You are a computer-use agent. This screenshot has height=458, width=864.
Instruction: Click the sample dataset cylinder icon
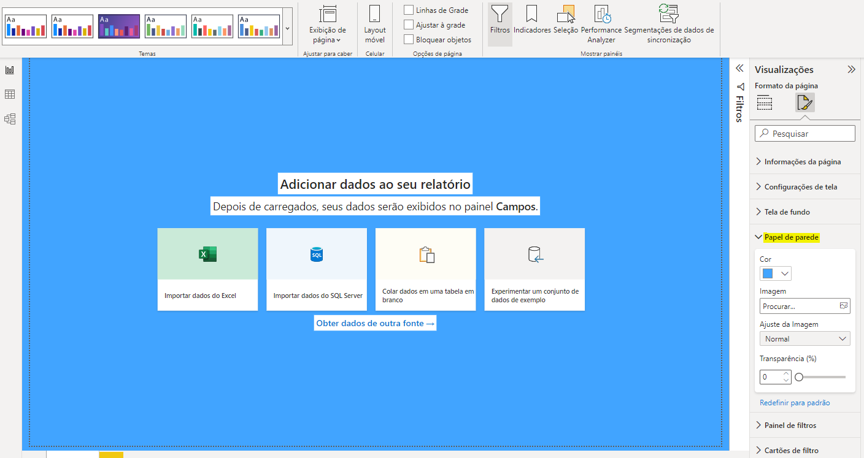click(535, 254)
